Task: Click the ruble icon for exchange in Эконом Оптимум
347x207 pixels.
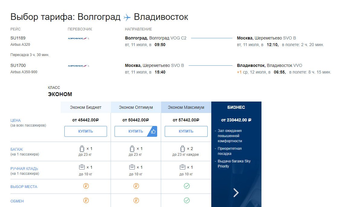Action: [x=136, y=200]
